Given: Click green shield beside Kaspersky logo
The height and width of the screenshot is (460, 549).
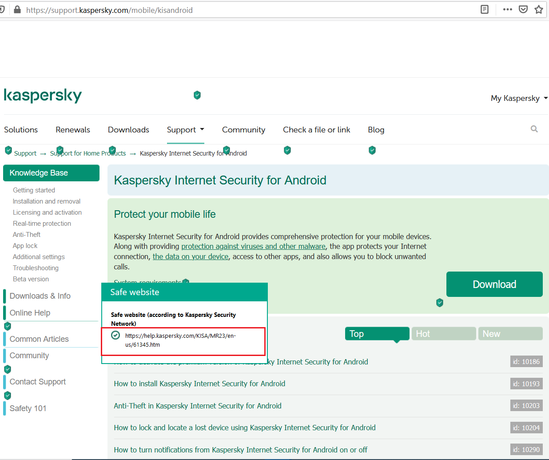Looking at the screenshot, I should pyautogui.click(x=197, y=95).
